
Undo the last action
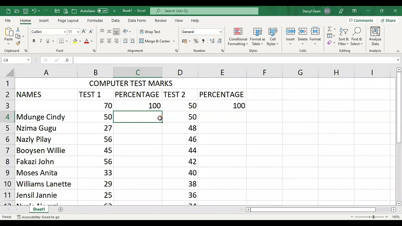(x=34, y=11)
